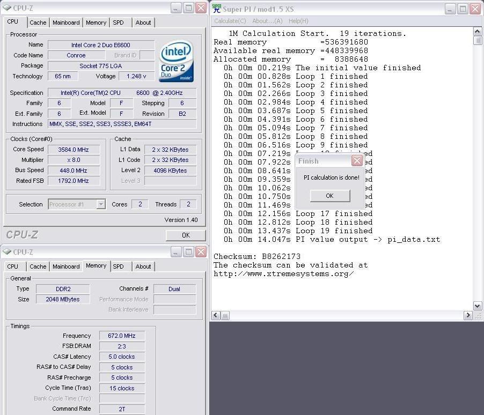Close the Finish dialog with X

357,160
